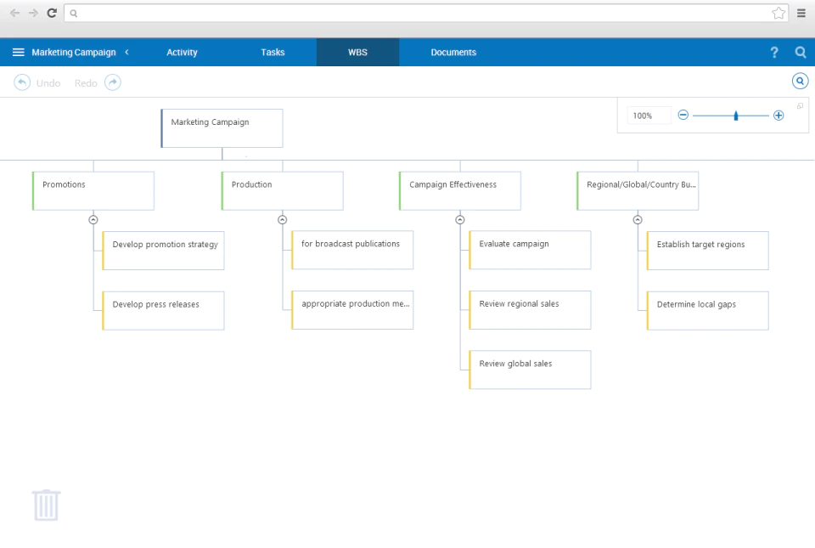Collapse the Campaign Effectiveness branch
This screenshot has height=548, width=815.
[x=460, y=220]
